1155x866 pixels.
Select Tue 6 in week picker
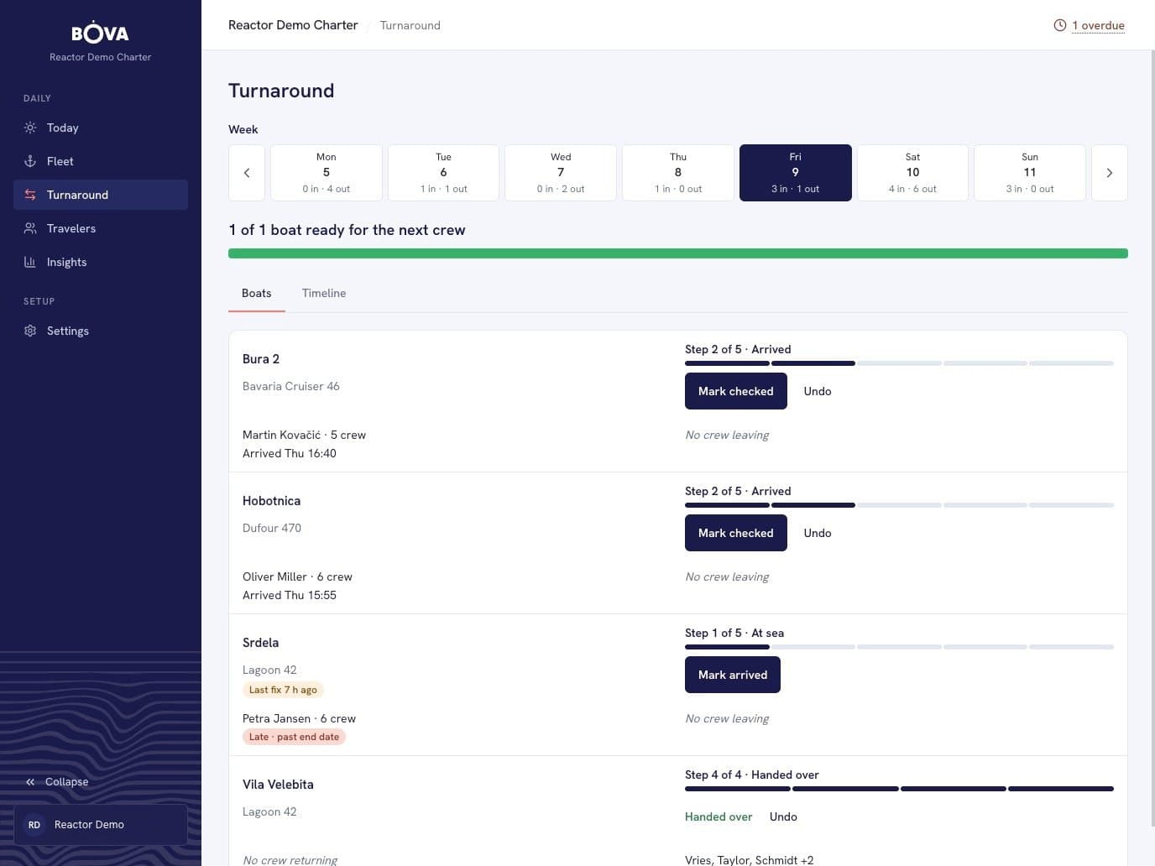(443, 173)
